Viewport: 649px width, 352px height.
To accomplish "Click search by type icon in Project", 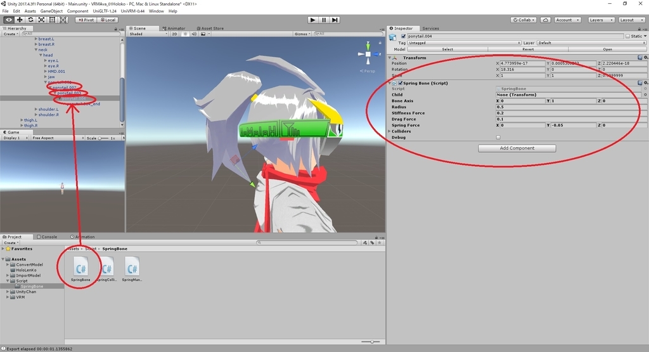I will coord(364,243).
